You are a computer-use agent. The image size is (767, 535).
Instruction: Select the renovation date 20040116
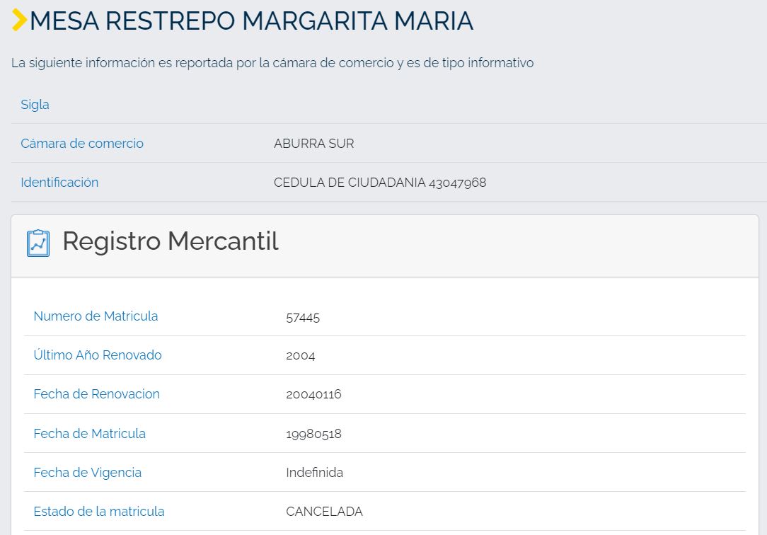point(313,395)
